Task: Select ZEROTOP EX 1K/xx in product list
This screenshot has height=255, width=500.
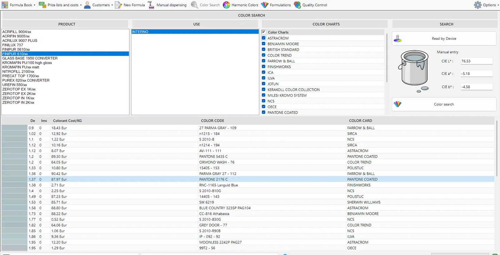Action: 65,89
